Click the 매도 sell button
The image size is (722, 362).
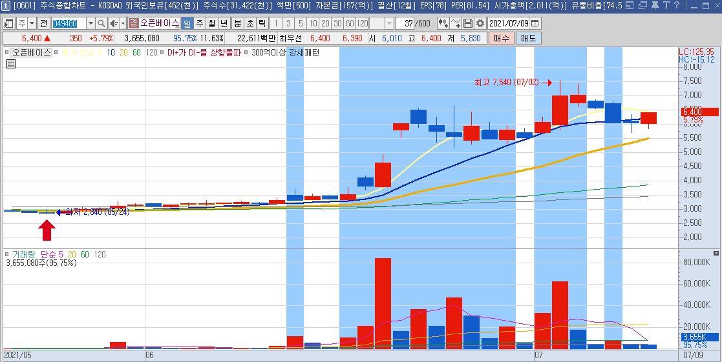(528, 38)
